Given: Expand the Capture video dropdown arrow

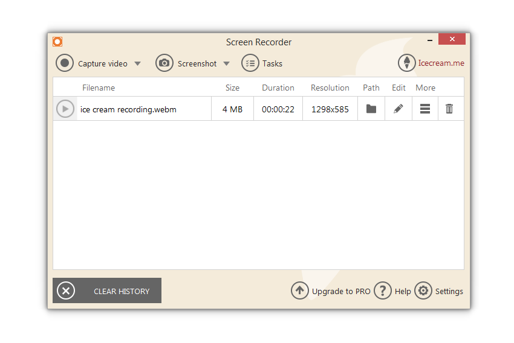Looking at the screenshot, I should point(138,63).
